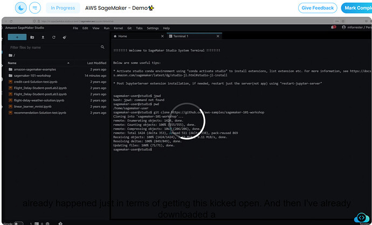Close the Home tab
Screen dimensions: 372x225
[x=162, y=36]
